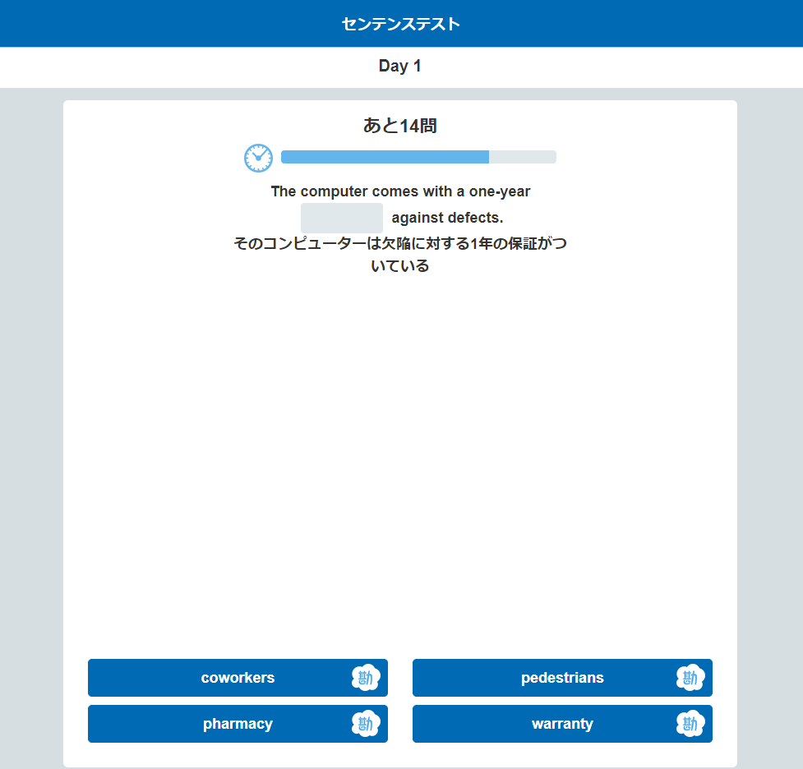This screenshot has height=769, width=803.
Task: Click the words "against defects."
Action: [447, 218]
